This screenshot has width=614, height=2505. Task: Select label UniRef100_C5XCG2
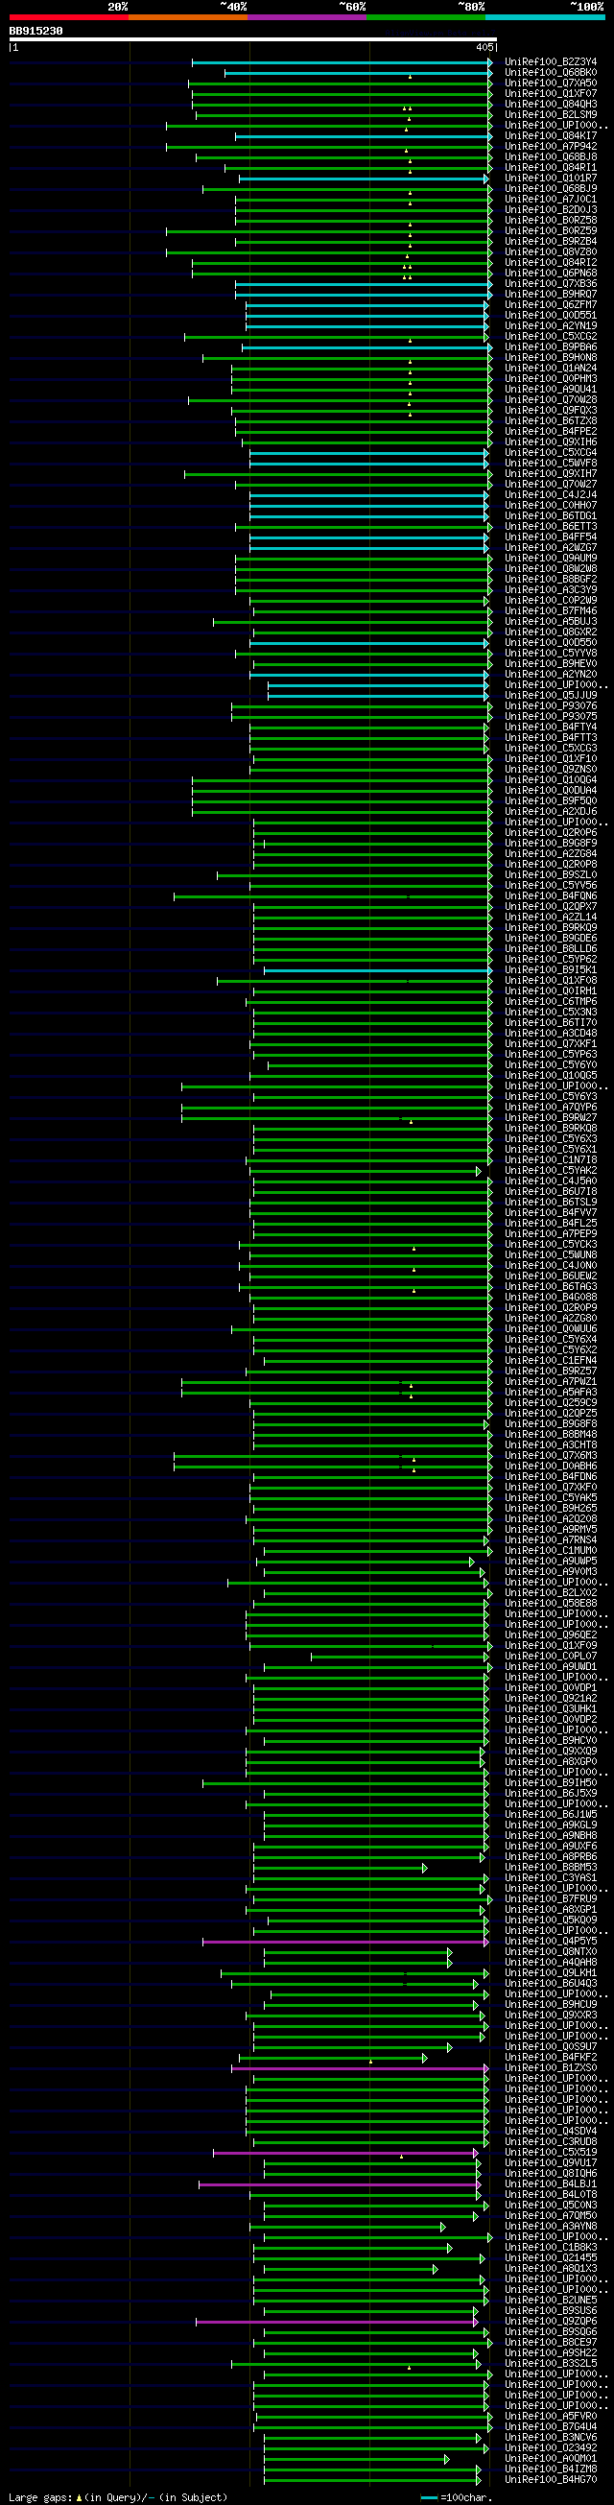(551, 337)
